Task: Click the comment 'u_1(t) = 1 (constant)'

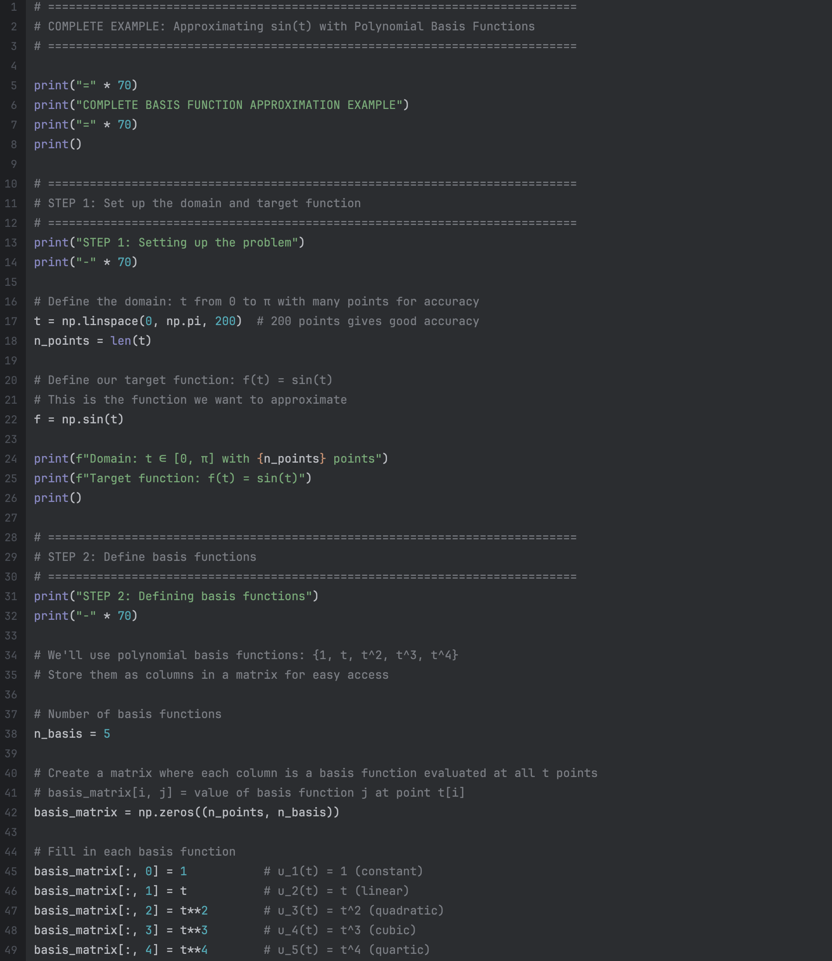Action: [344, 871]
